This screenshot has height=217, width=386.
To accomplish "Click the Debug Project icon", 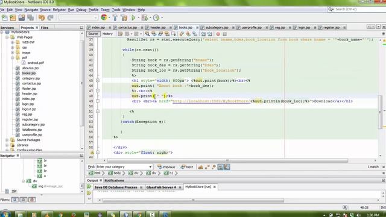I will coord(145,17).
